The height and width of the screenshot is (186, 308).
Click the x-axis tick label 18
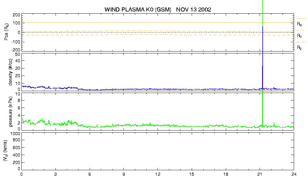pyautogui.click(x=226, y=175)
